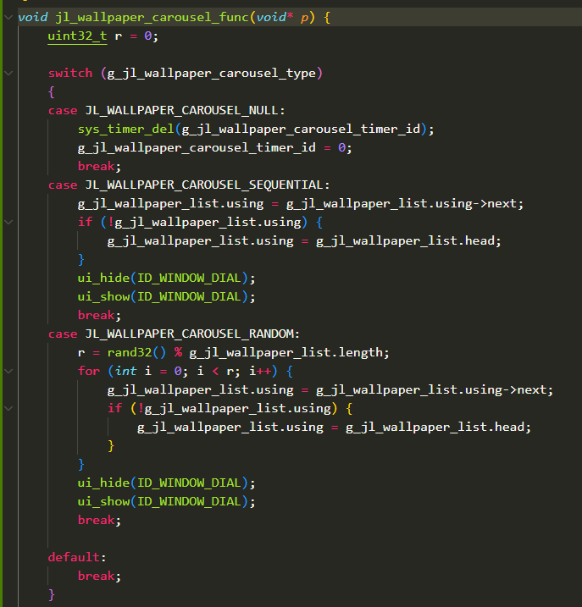Click ui_hide in the SEQUENTIAL case
The image size is (582, 607).
point(103,278)
